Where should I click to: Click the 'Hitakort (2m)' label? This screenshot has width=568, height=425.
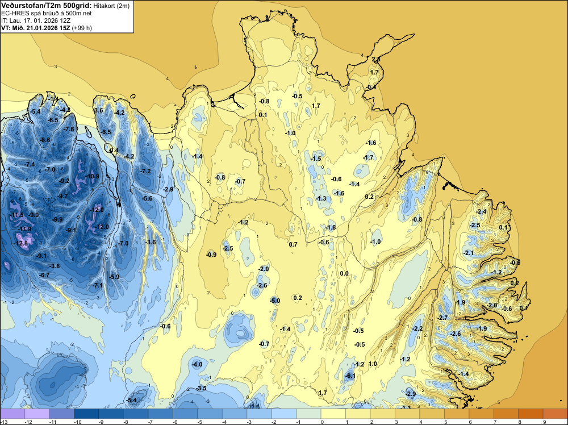111,6
